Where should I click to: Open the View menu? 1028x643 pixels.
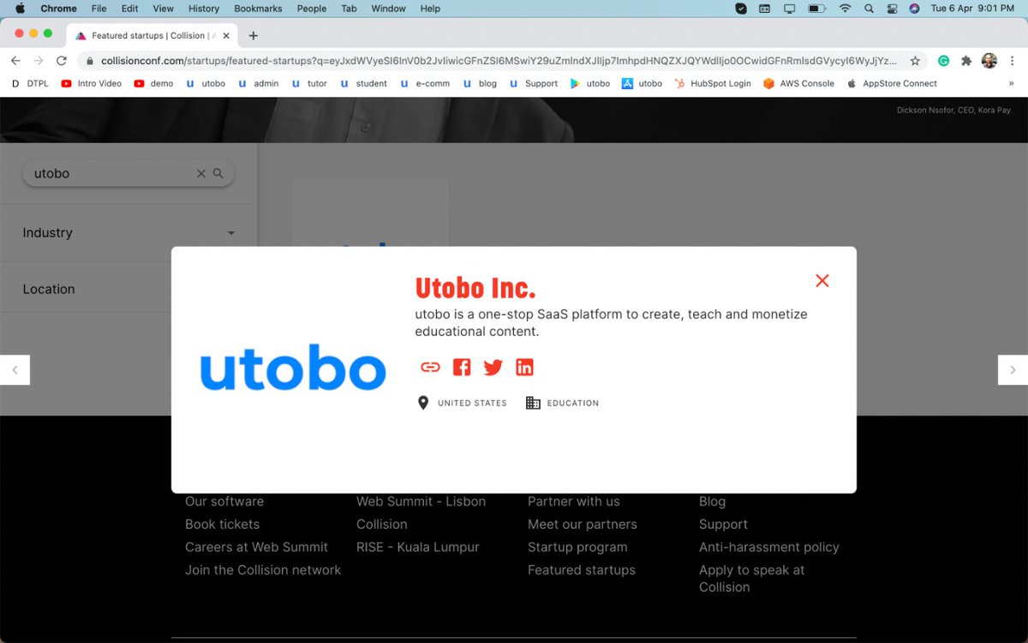pos(163,9)
